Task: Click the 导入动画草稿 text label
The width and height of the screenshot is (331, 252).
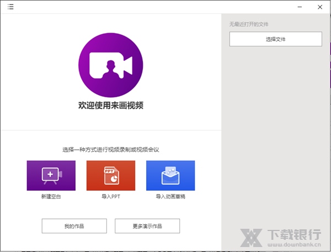Action: 170,196
